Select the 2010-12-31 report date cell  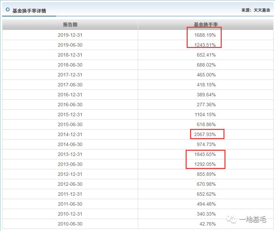70,214
